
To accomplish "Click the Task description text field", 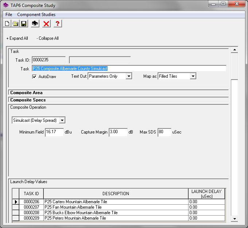I will [x=129, y=69].
